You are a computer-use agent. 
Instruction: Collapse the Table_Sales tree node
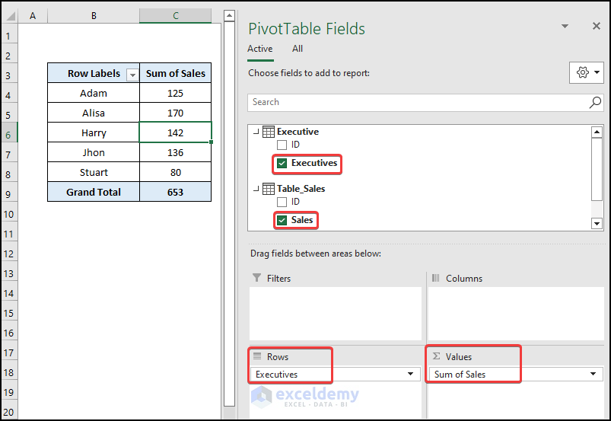(x=255, y=189)
